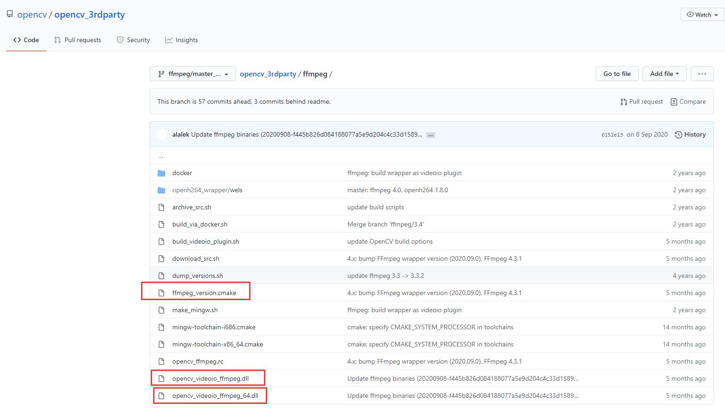Click the 6152e13 commit hash

click(612, 134)
